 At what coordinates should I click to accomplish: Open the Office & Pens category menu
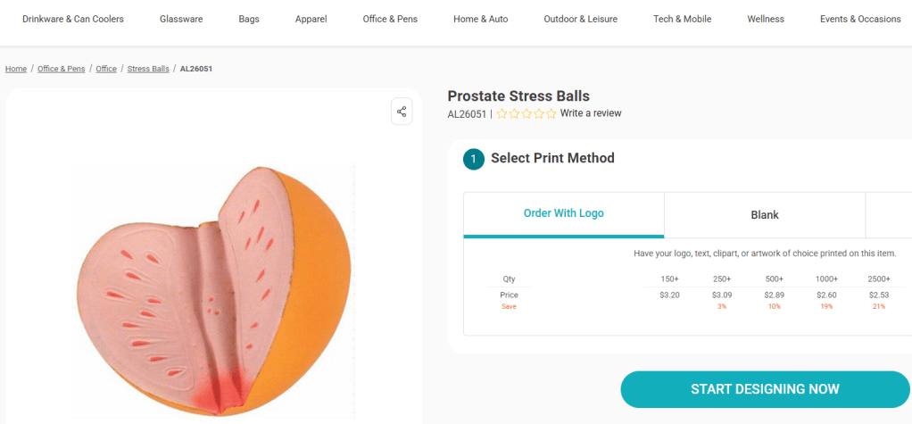[390, 19]
